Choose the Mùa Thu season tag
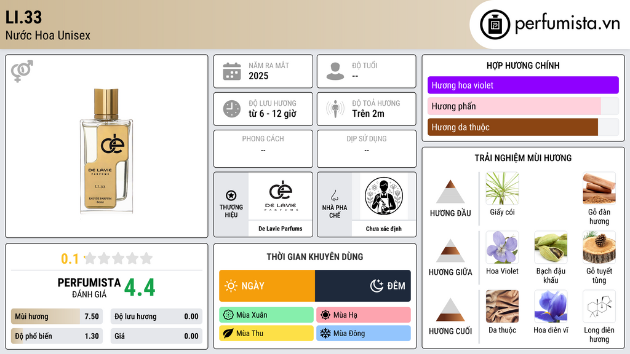The width and height of the screenshot is (630, 354). pyautogui.click(x=266, y=333)
